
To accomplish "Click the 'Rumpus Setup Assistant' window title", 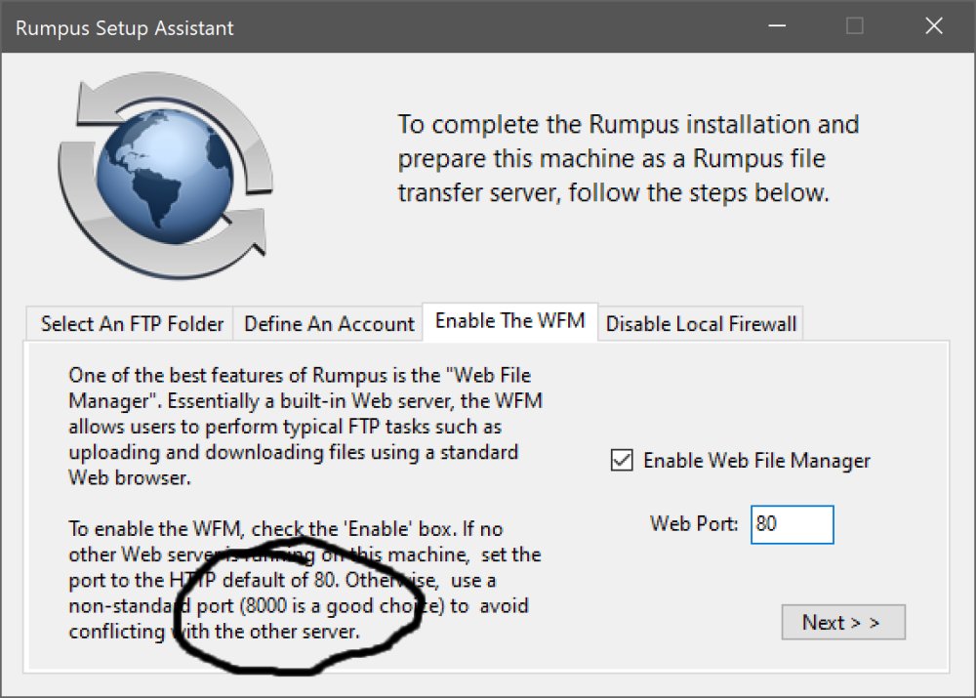I will (125, 28).
